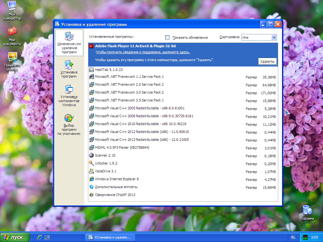Open the support info link for Flash Player
This screenshot has width=323, height=242.
coord(143,52)
